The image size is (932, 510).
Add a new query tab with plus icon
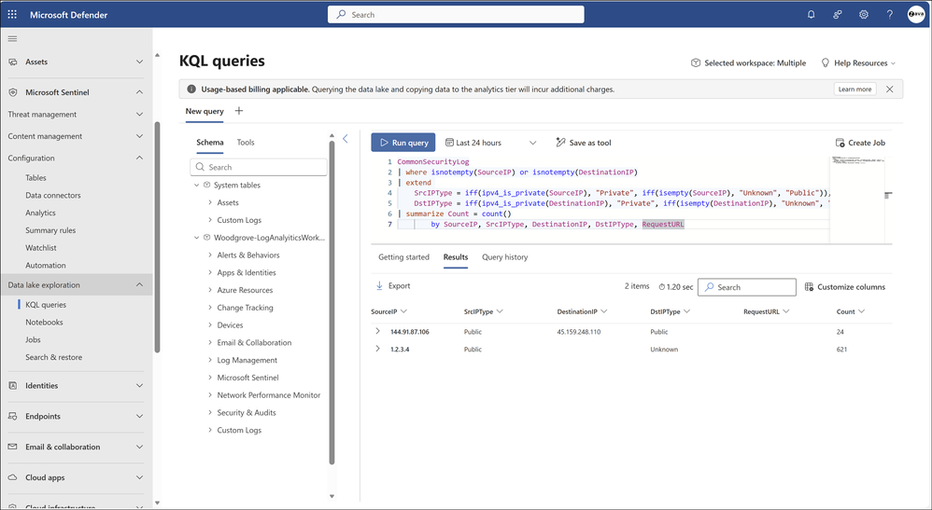pos(239,110)
